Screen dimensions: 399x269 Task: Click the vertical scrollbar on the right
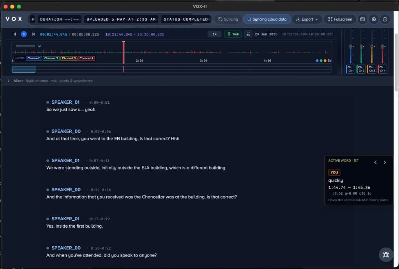(x=396, y=62)
